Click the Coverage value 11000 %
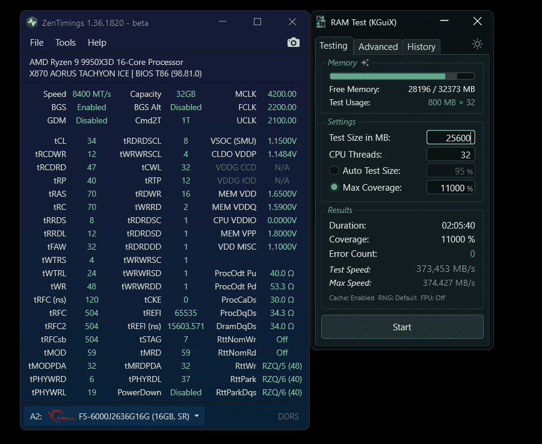Viewport: 542px width, 444px height. [x=458, y=239]
